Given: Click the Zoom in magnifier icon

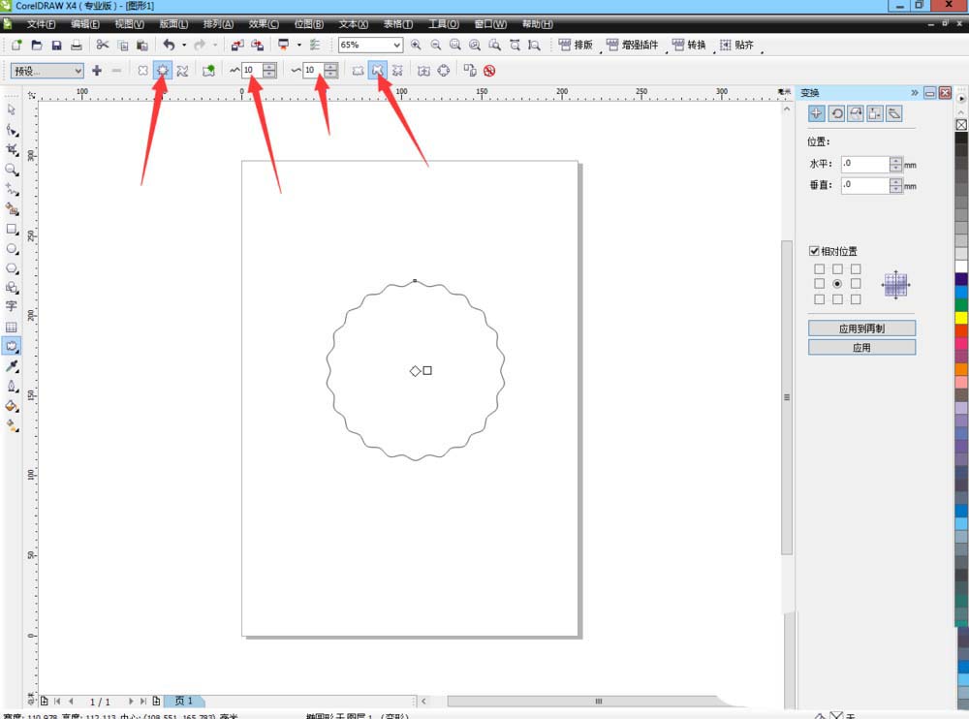Looking at the screenshot, I should coord(416,45).
